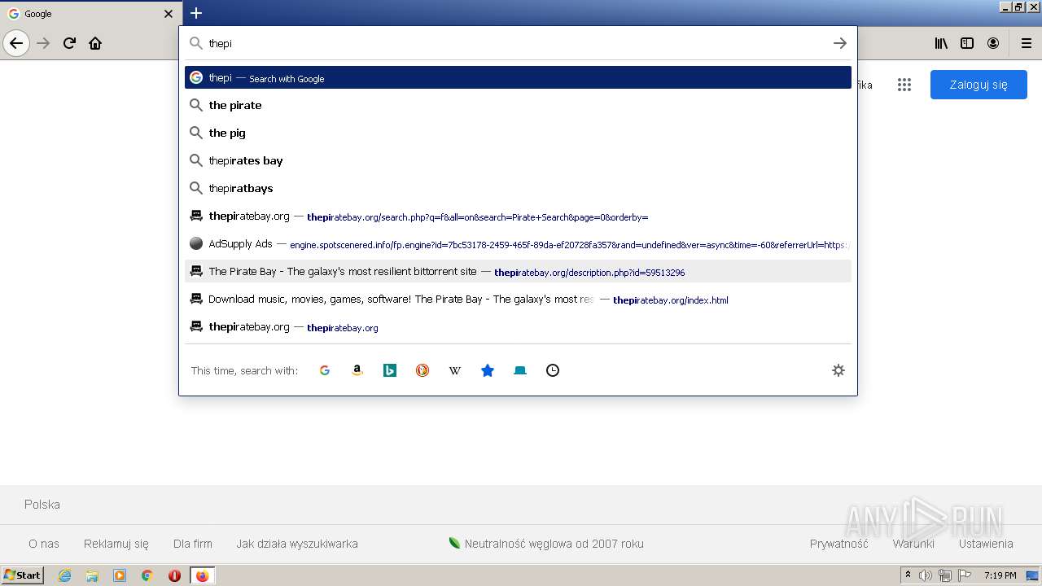Open thepiratebay.org search.php history entry
The image size is (1042, 586).
point(518,216)
